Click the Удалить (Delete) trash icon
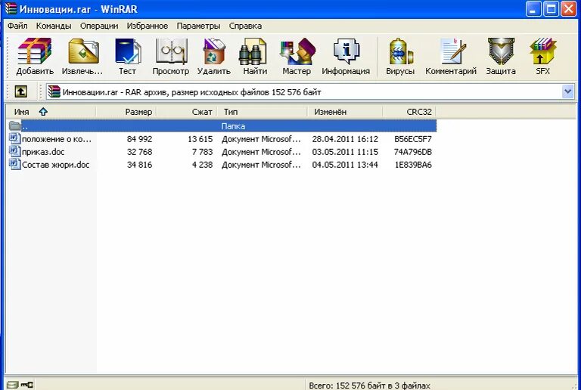 214,57
